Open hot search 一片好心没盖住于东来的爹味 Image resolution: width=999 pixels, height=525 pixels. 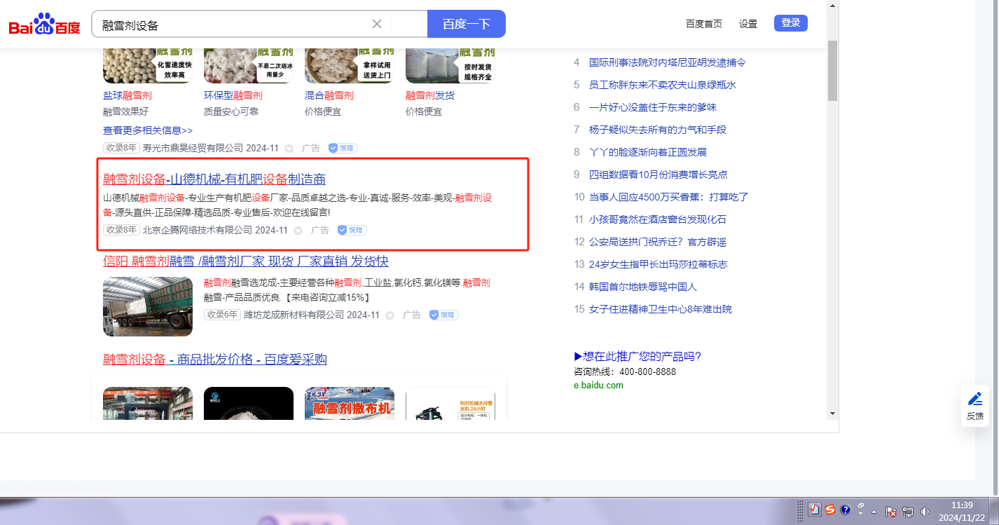point(653,107)
